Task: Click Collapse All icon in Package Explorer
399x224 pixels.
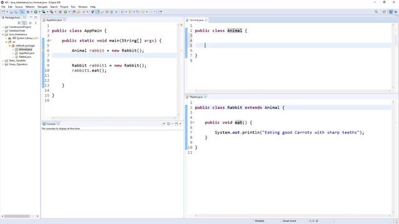Action: [19, 23]
